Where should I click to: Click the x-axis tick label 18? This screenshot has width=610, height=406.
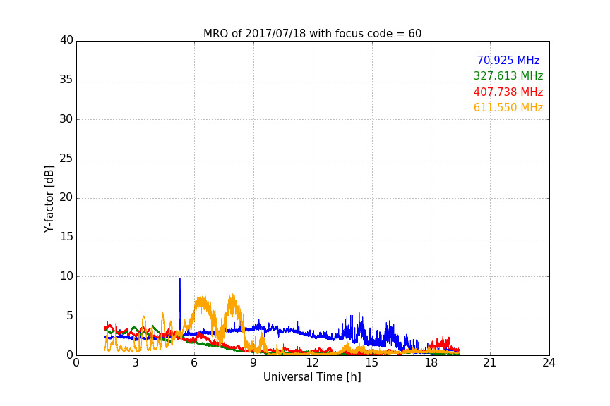(x=431, y=363)
